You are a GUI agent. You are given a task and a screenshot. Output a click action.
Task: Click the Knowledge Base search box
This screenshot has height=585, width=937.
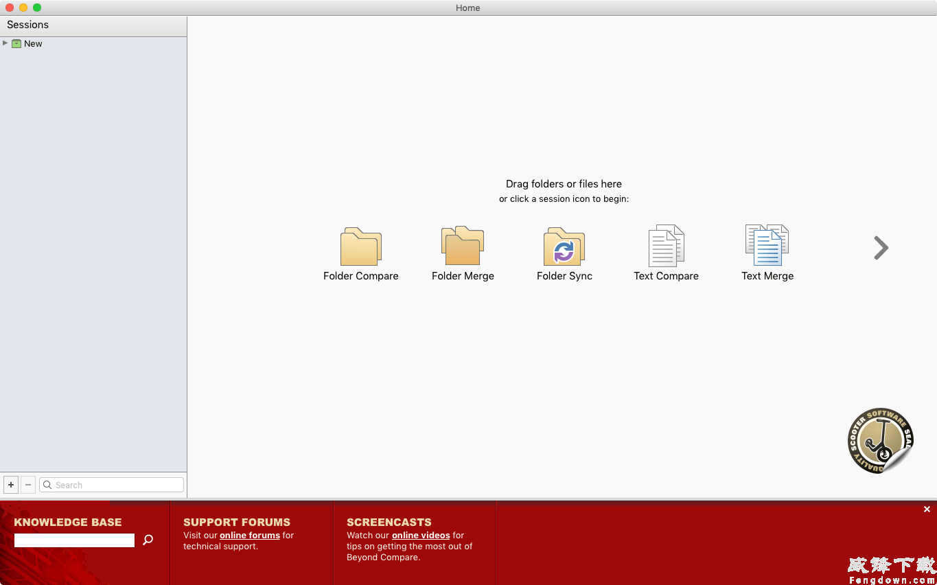[74, 540]
